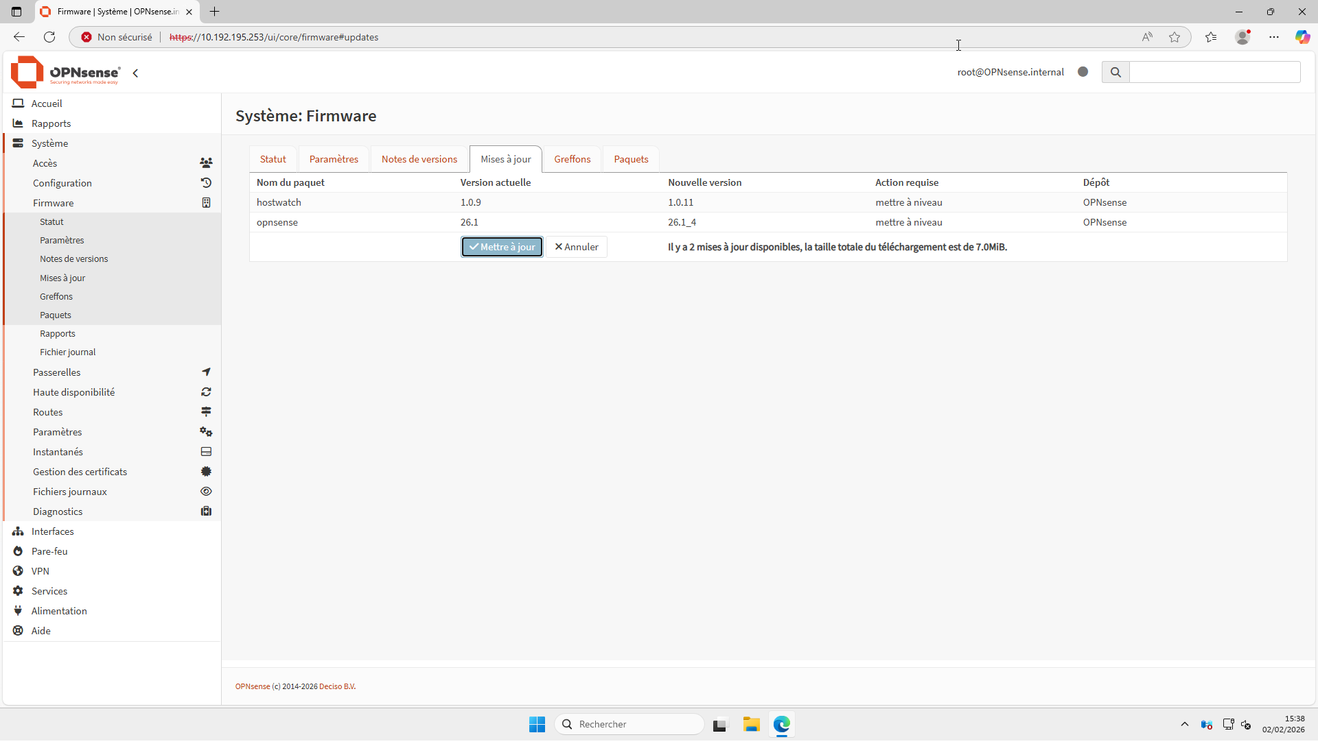Collapse the Système menu section
1318x746 pixels.
coord(49,143)
